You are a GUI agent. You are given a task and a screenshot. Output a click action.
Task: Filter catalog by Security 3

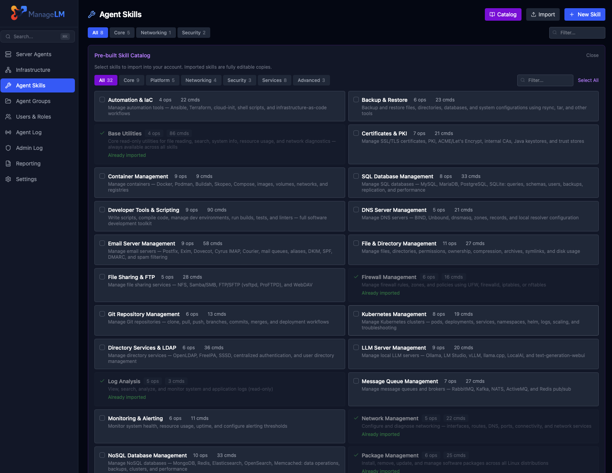[x=239, y=80]
